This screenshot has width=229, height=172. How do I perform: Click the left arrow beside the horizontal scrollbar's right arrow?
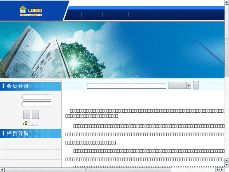point(217,170)
